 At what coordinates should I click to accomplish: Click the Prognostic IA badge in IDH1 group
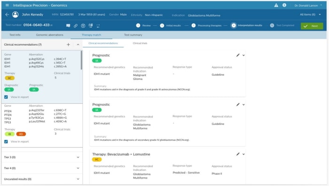tap(34, 90)
